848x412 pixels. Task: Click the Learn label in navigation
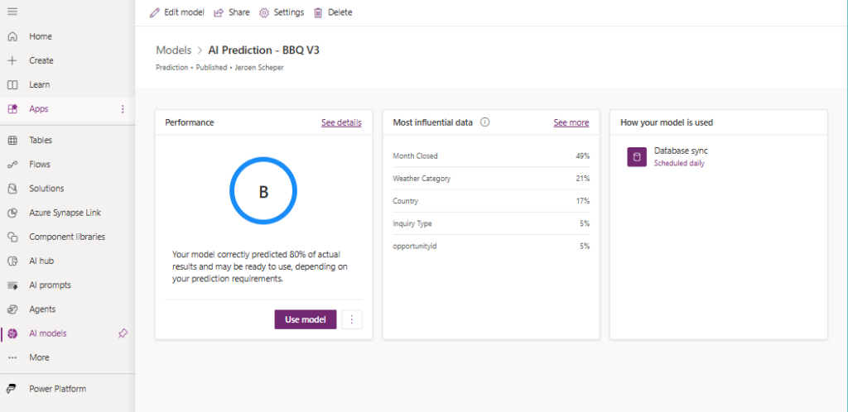[40, 84]
